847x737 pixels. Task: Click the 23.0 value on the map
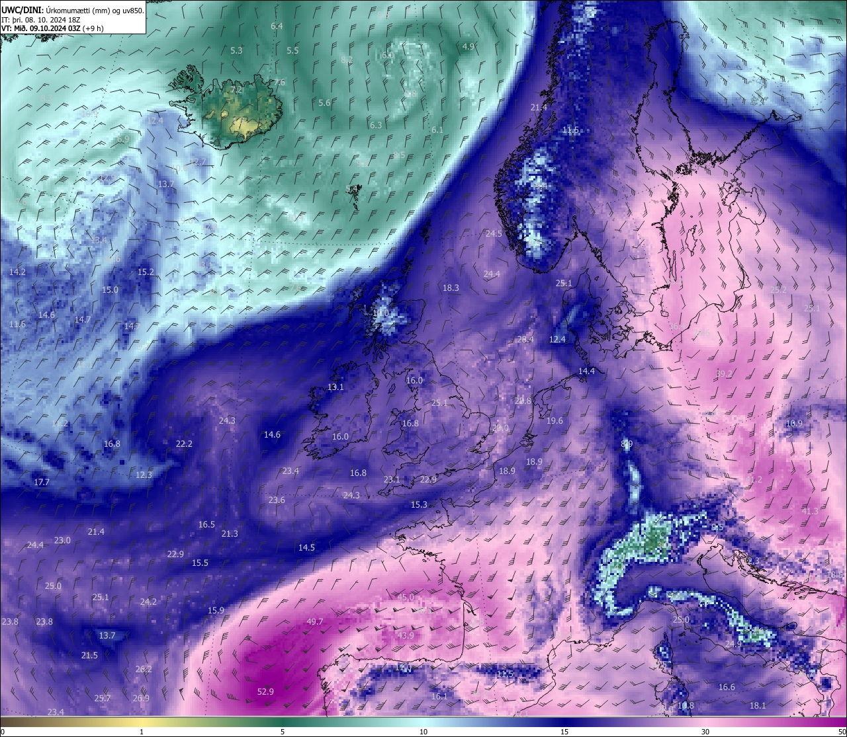pos(62,540)
